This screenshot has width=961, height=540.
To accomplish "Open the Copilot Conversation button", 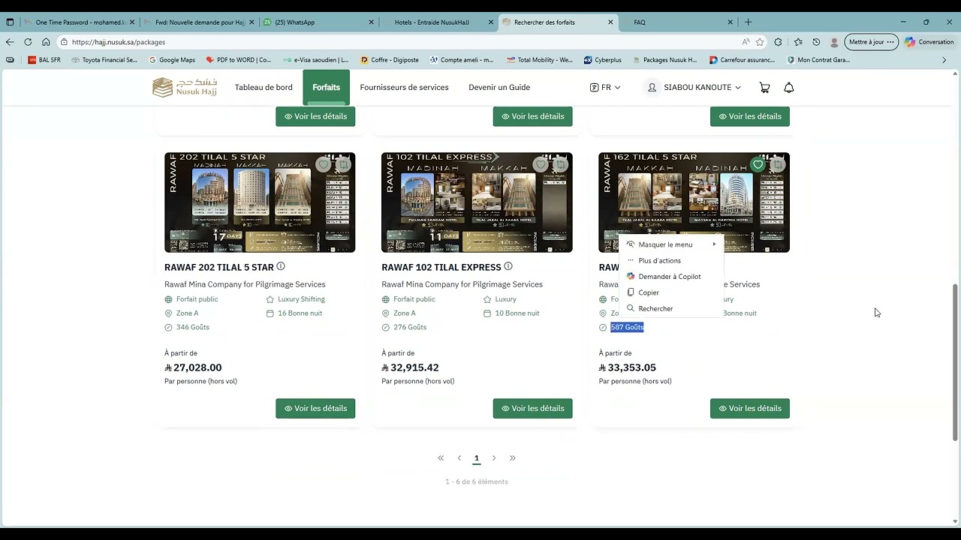I will click(929, 42).
